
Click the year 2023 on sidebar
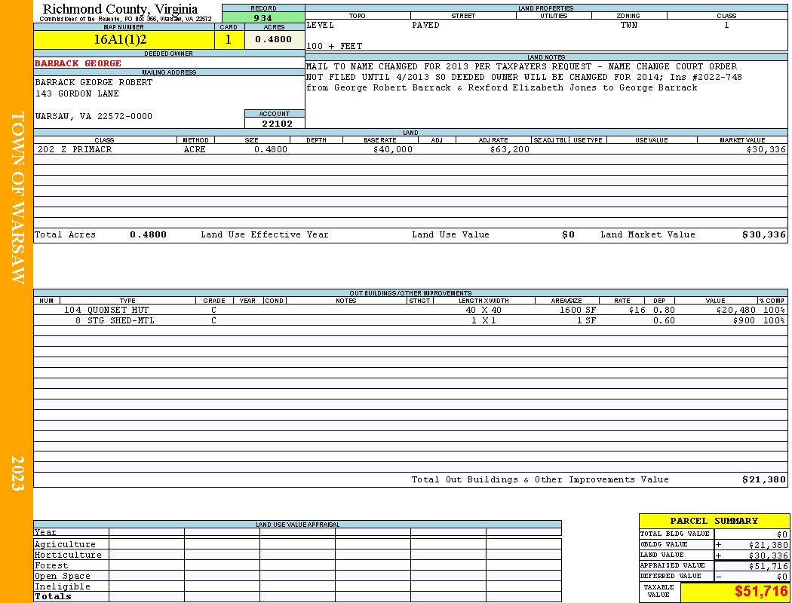pyautogui.click(x=17, y=473)
